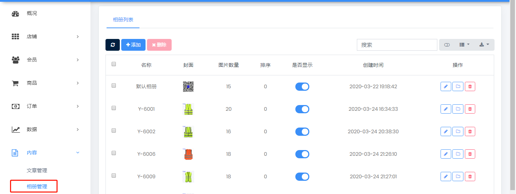The image size is (516, 194).
Task: Open folder of Y-6006 album
Action: pyautogui.click(x=458, y=154)
